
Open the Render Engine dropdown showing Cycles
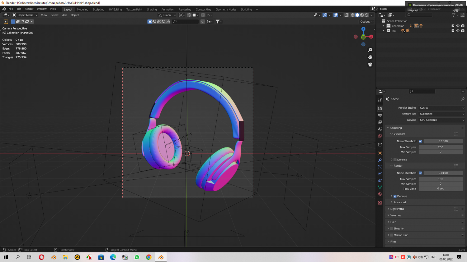[441, 107]
